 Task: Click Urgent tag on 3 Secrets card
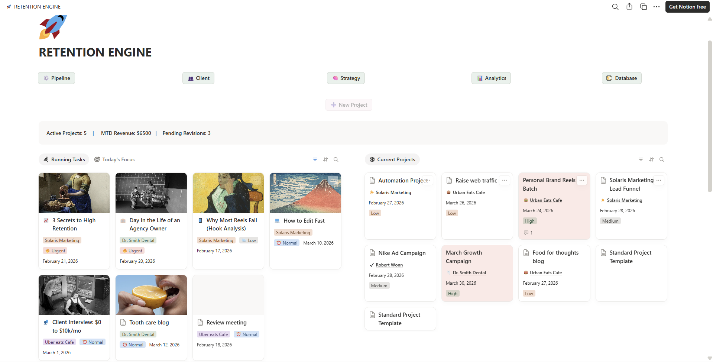tap(55, 251)
